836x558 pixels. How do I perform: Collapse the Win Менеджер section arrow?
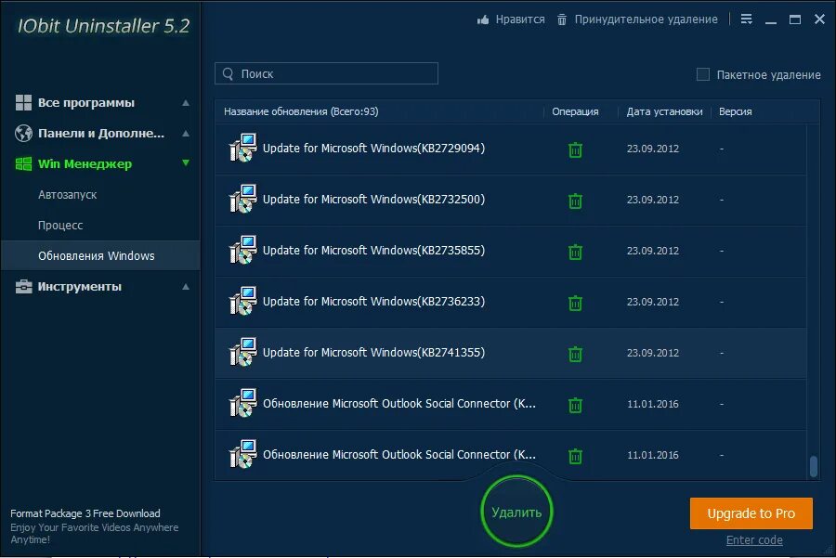(186, 163)
